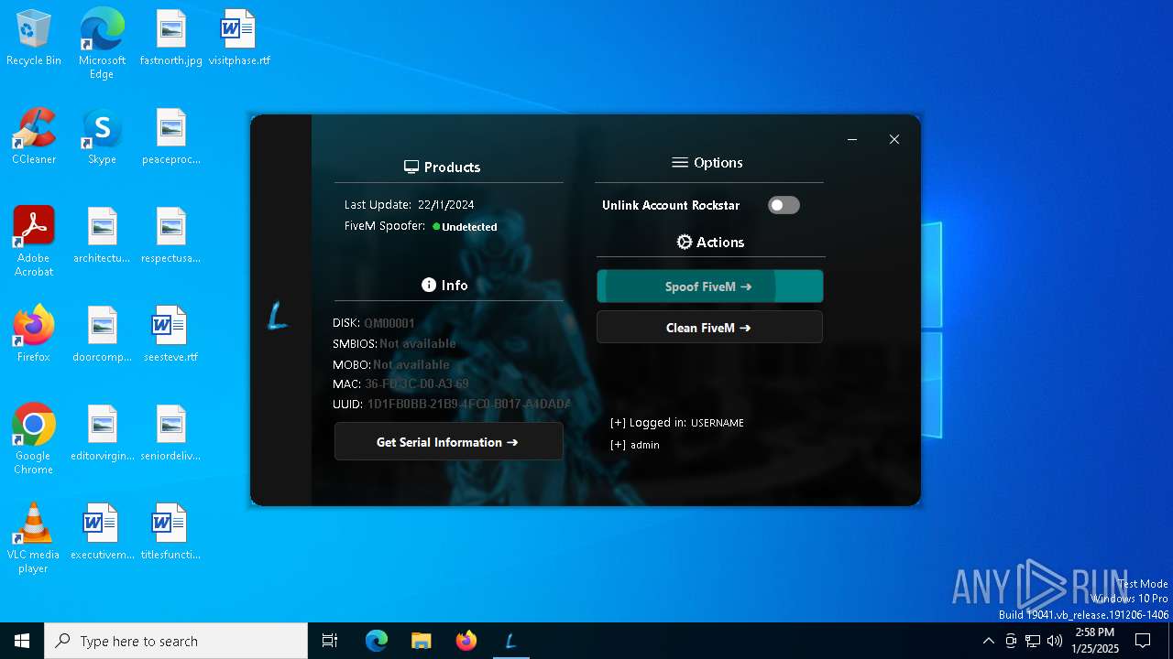Select editorvirgin... desktop file

(102, 434)
